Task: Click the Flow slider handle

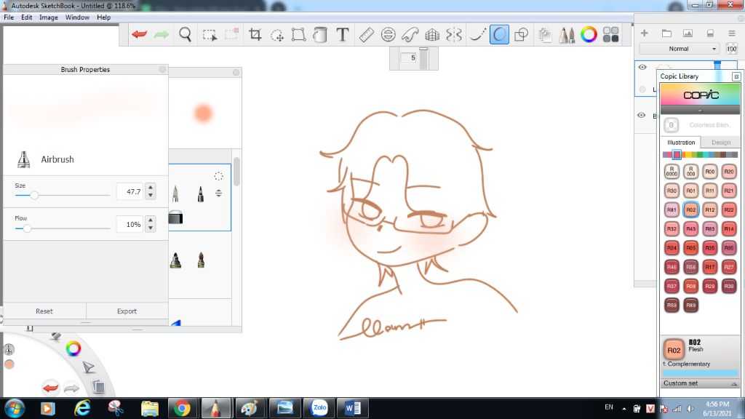Action: [x=27, y=228]
